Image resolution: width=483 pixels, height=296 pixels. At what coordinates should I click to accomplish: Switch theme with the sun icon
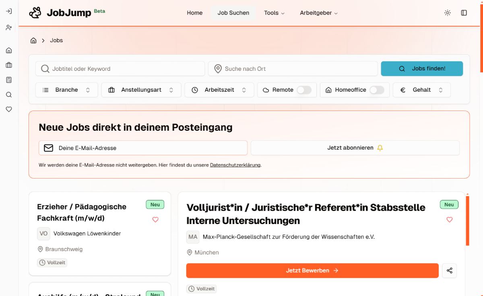(448, 13)
